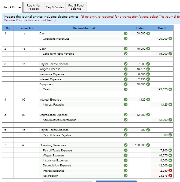Select transaction cell 02
The height and width of the screenshot is (182, 180).
pos(26,99)
